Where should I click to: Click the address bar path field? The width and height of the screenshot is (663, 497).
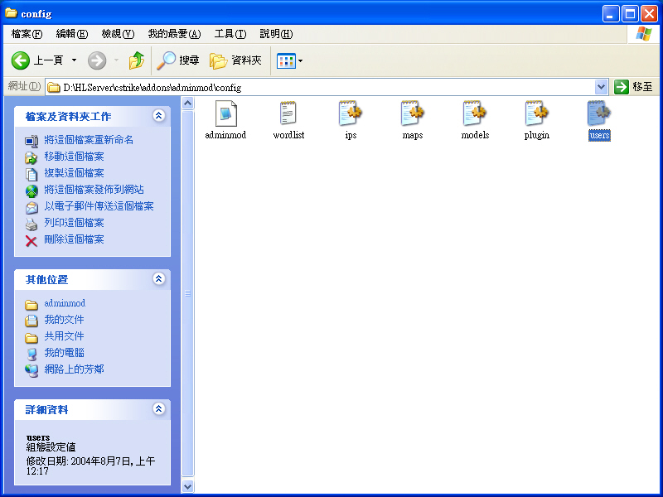(x=323, y=87)
